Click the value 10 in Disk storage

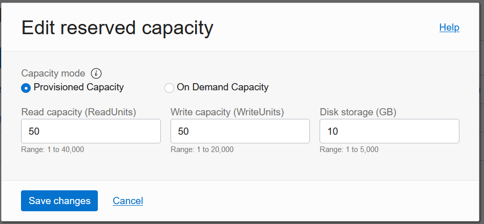333,132
